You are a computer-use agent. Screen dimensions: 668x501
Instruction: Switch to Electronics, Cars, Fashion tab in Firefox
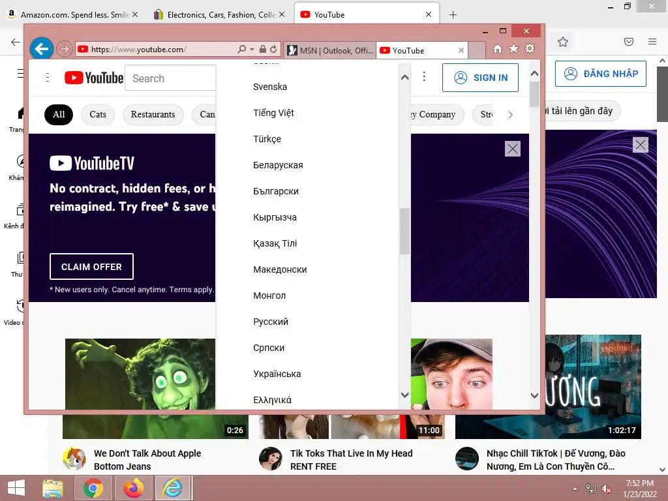coord(219,15)
